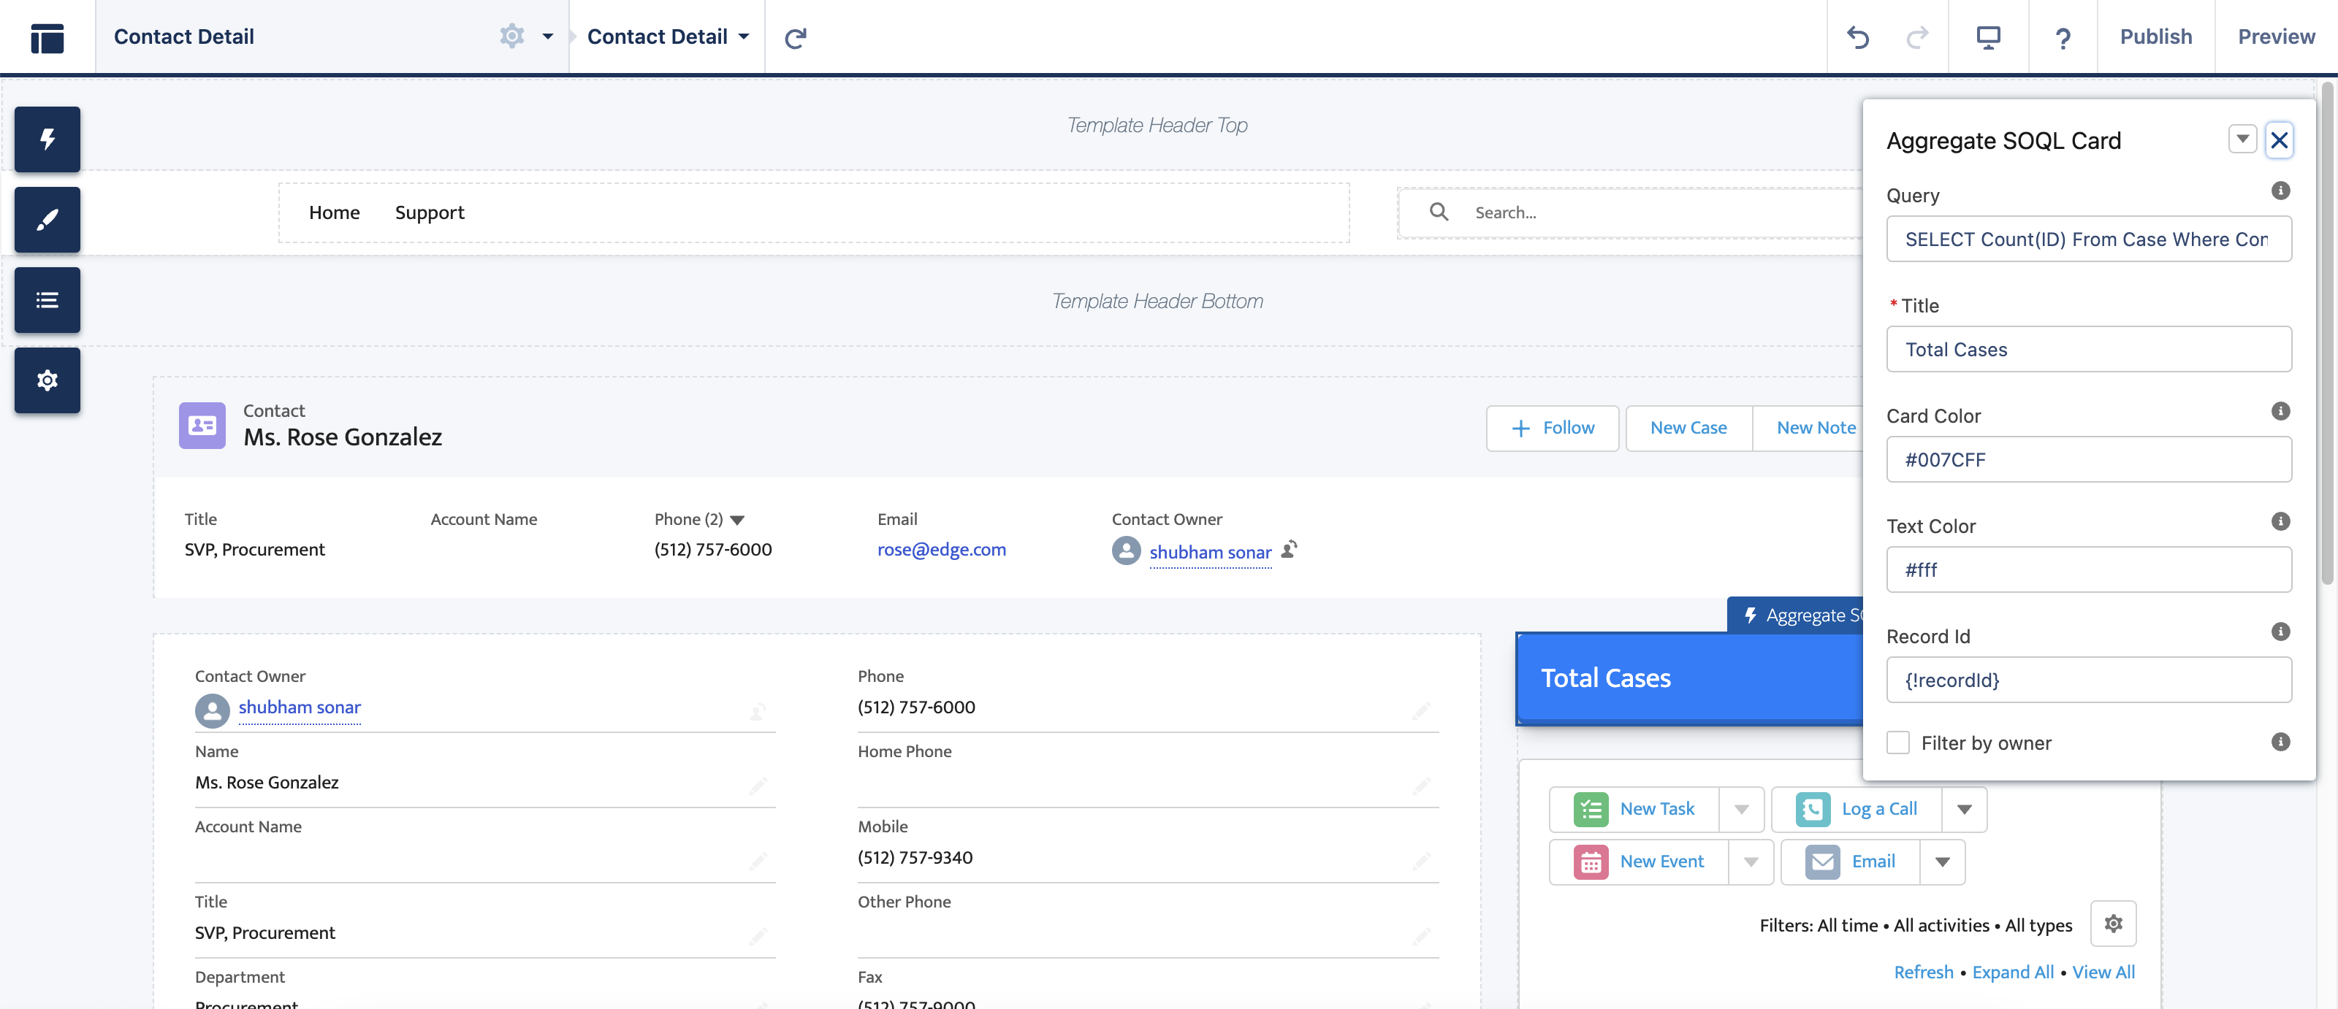Select the Total Cases card
The image size is (2338, 1009).
coord(1688,678)
